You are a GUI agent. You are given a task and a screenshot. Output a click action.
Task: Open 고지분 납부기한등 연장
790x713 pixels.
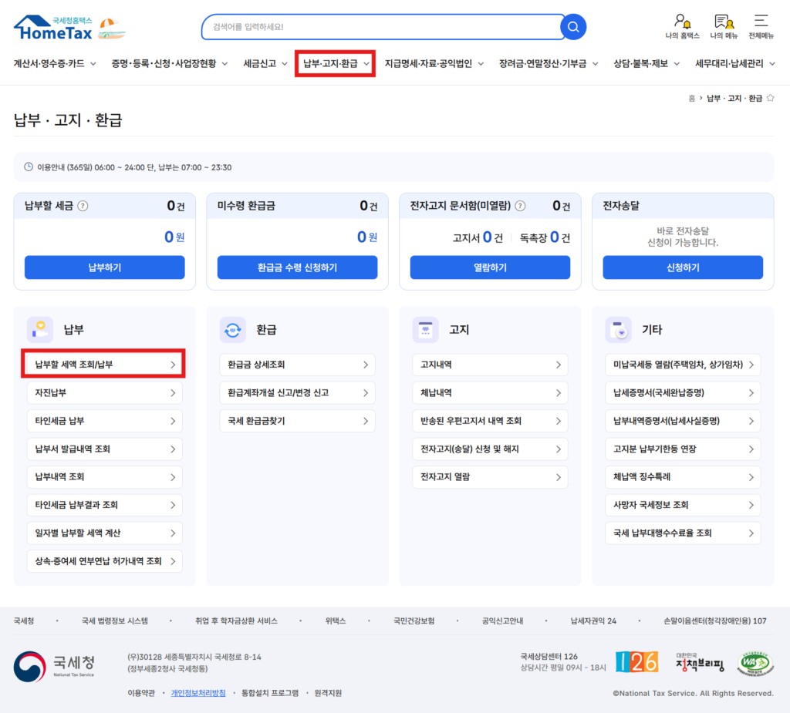[683, 449]
